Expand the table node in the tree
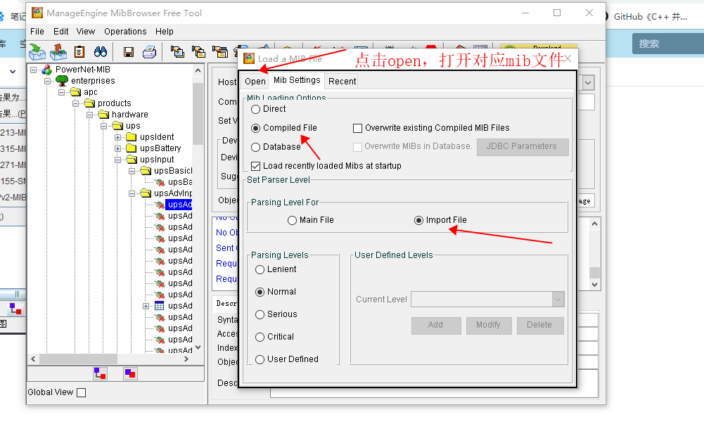Image resolution: width=704 pixels, height=431 pixels. point(146,306)
